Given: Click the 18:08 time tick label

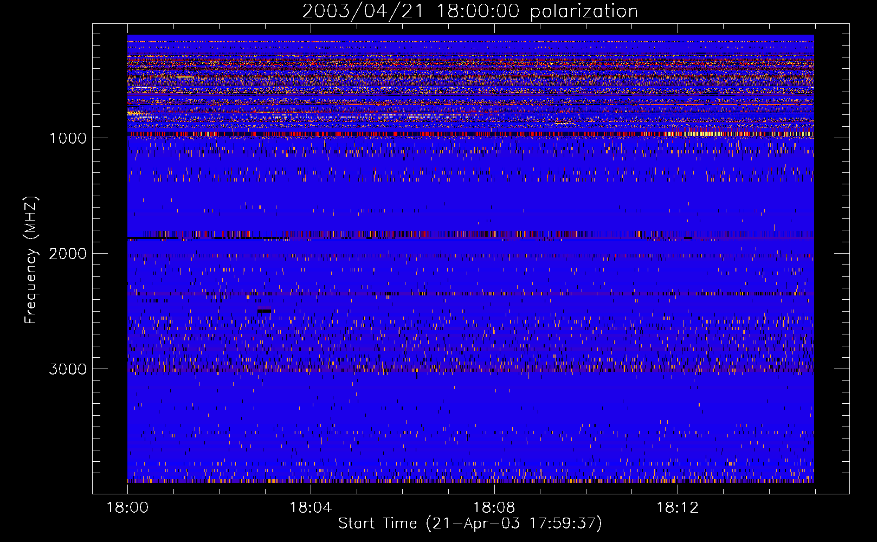Looking at the screenshot, I should (494, 508).
